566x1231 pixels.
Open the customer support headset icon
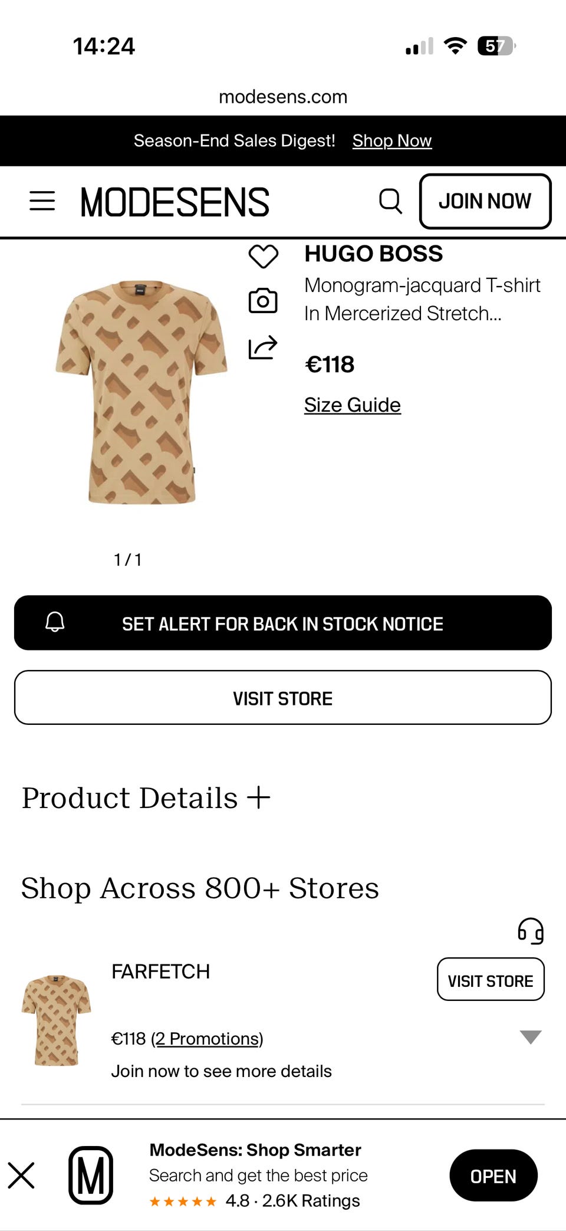pos(530,932)
